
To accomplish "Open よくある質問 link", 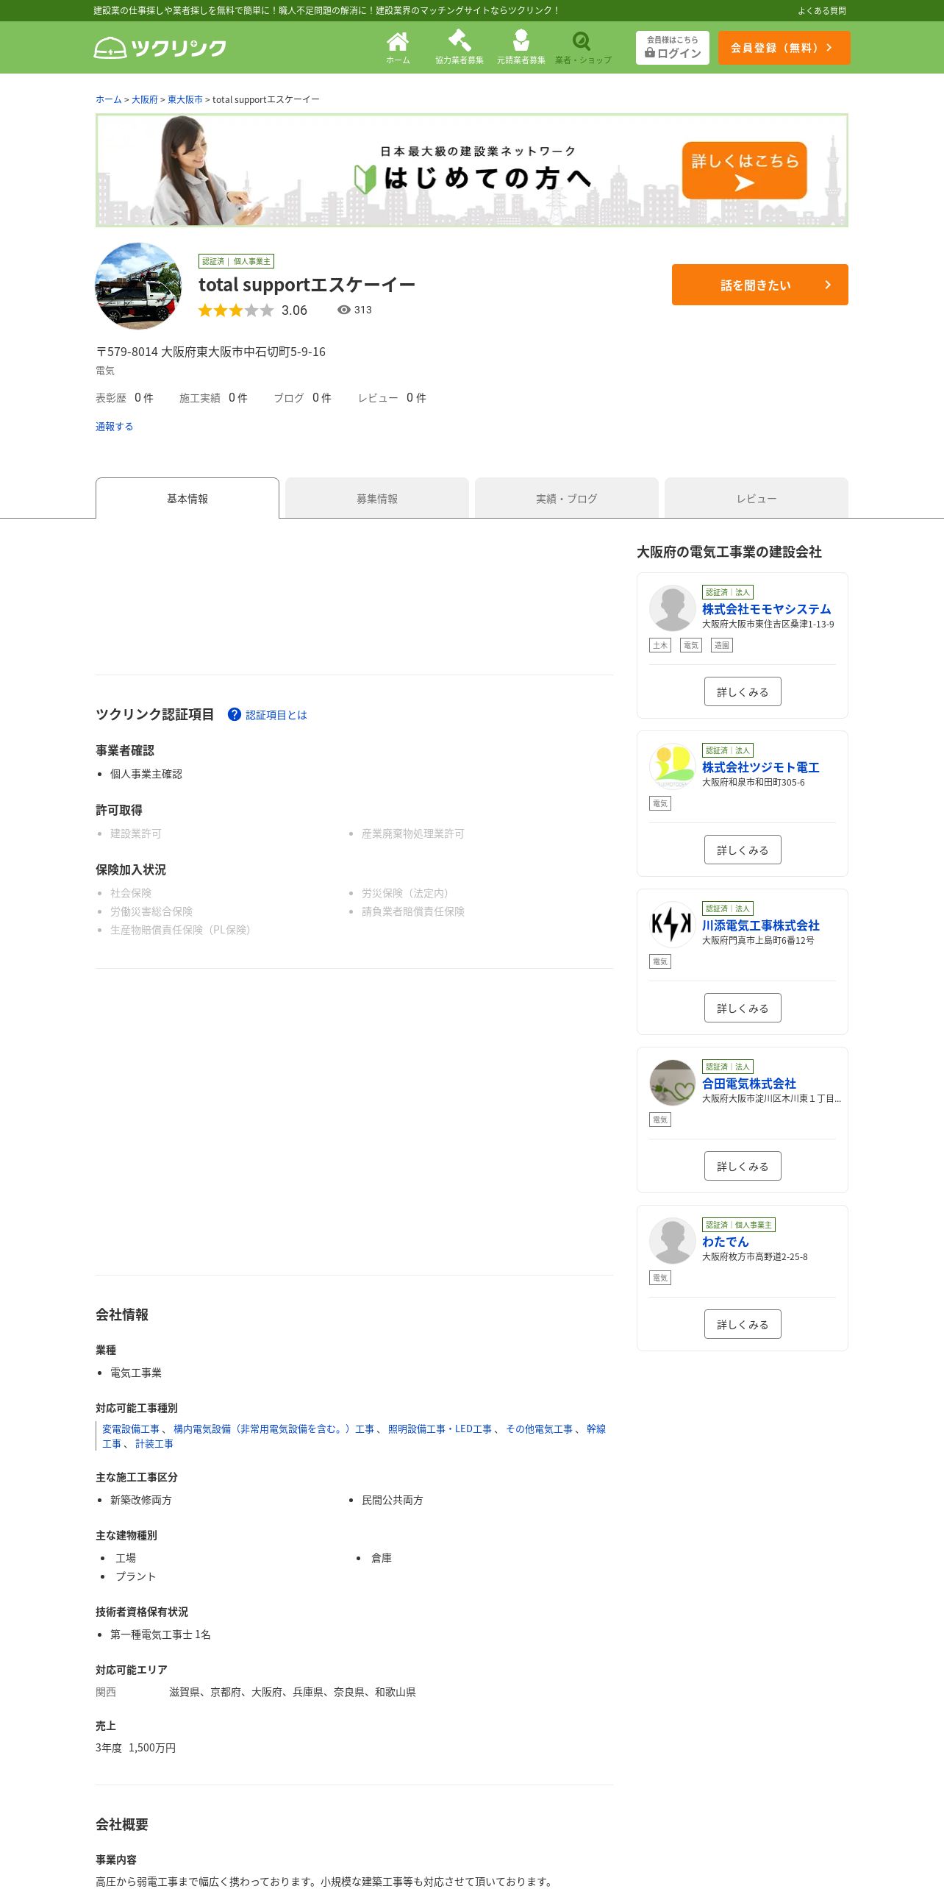I will (822, 10).
